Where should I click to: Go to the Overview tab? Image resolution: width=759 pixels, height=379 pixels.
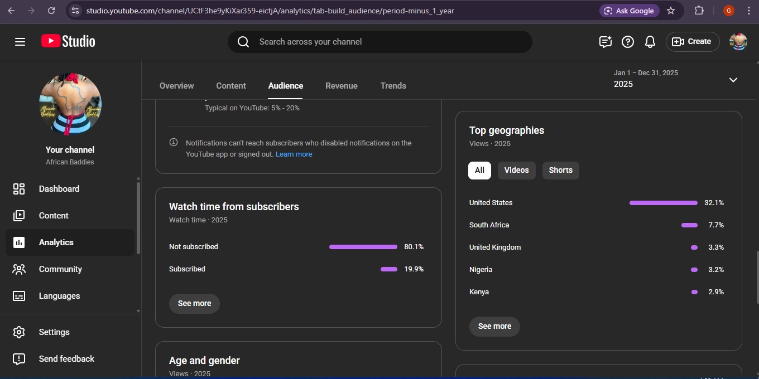coord(176,86)
